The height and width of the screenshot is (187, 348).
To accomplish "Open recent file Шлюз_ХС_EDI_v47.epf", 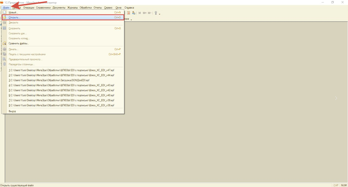I will (x=61, y=70).
